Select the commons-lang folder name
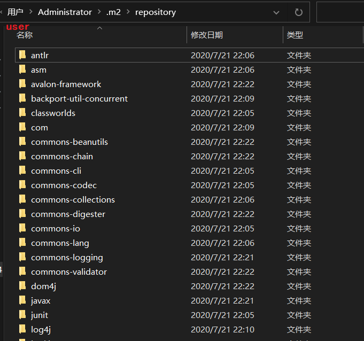364x341 pixels. point(60,243)
